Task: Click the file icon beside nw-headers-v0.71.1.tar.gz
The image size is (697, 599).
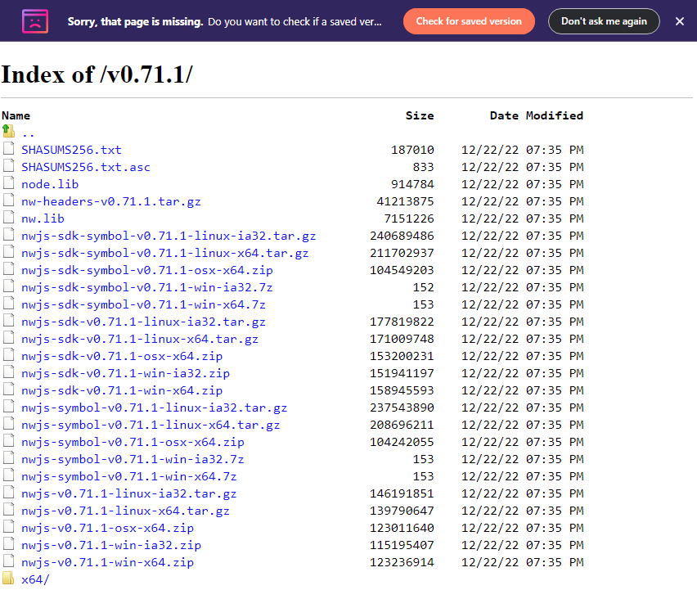Action: [8, 200]
